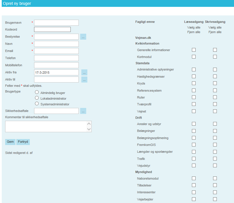Click the Brugernavn input field
The image size is (234, 203).
pyautogui.click(x=56, y=23)
